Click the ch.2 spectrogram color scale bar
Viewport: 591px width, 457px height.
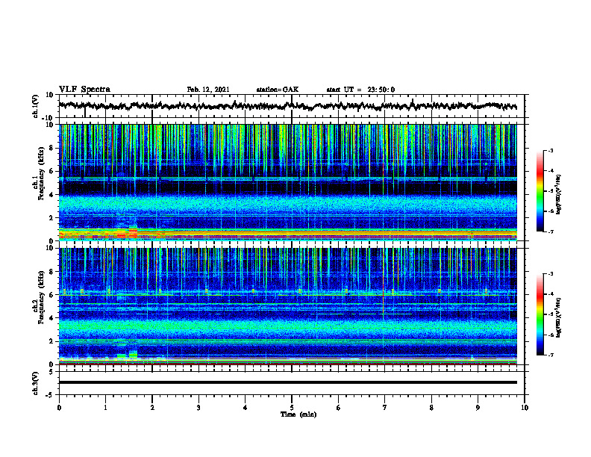(540, 314)
